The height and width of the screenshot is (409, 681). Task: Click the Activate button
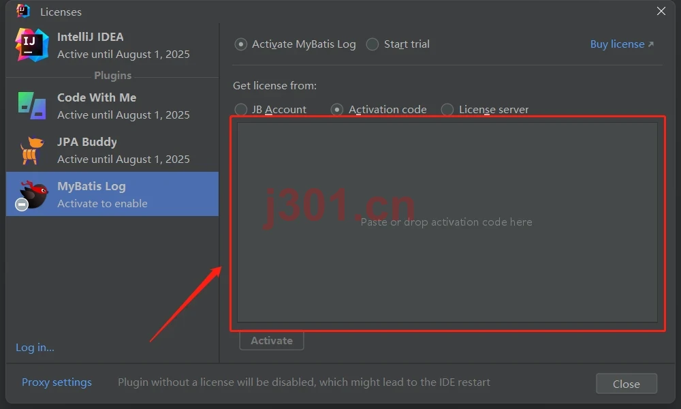(272, 341)
